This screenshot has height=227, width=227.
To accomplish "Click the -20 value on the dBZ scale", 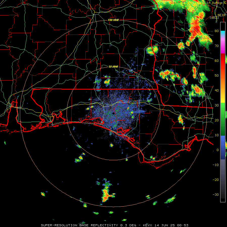I will tap(216, 180).
